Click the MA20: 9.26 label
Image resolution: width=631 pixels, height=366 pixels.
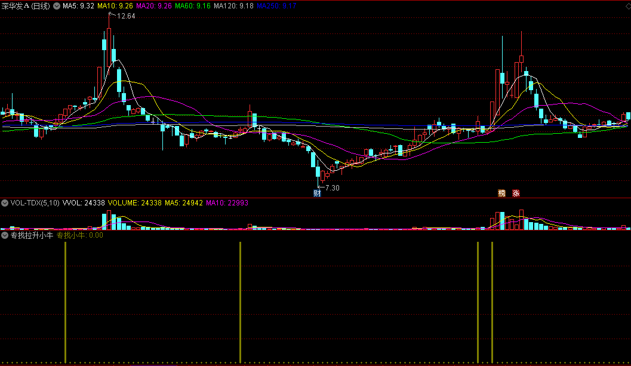(x=154, y=6)
